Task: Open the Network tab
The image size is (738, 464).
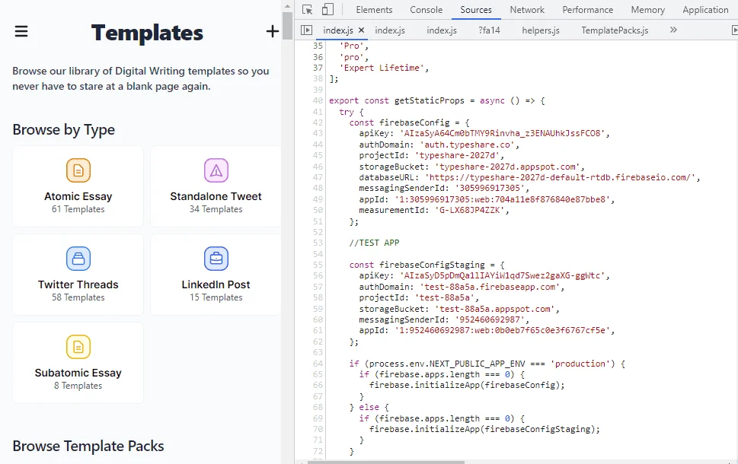Action: click(x=527, y=9)
